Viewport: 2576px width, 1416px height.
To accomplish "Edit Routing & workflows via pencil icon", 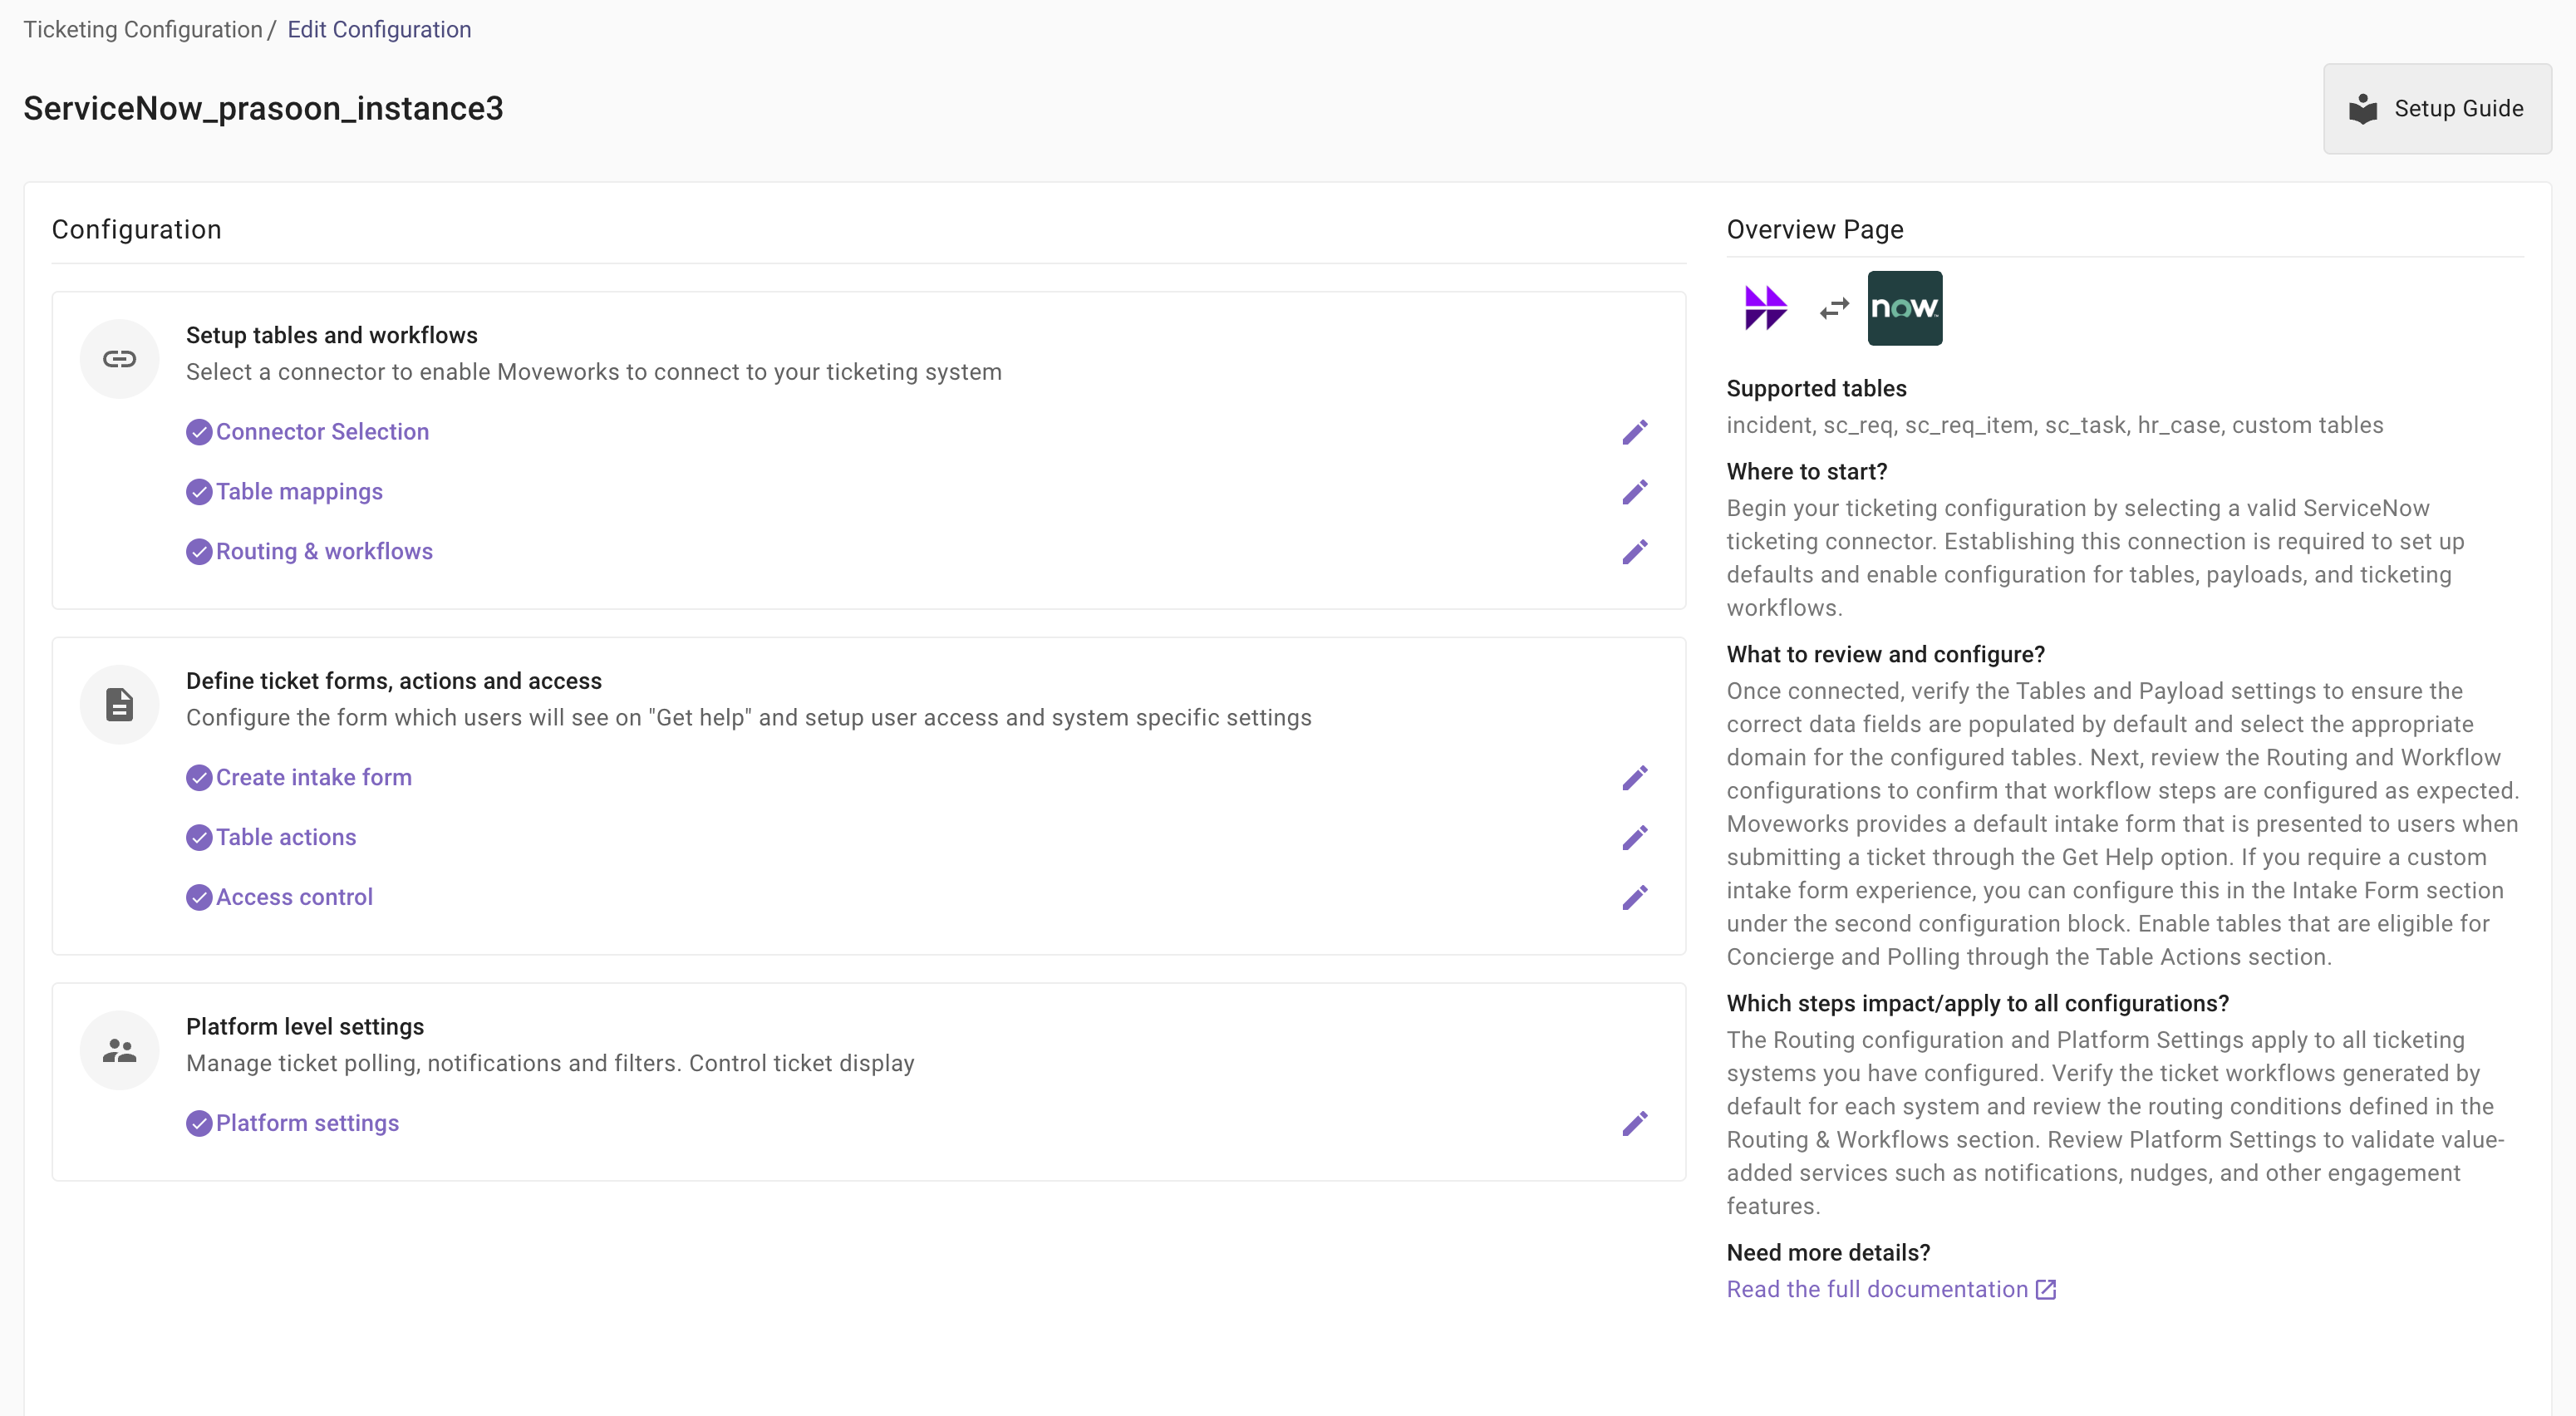I will coord(1634,552).
